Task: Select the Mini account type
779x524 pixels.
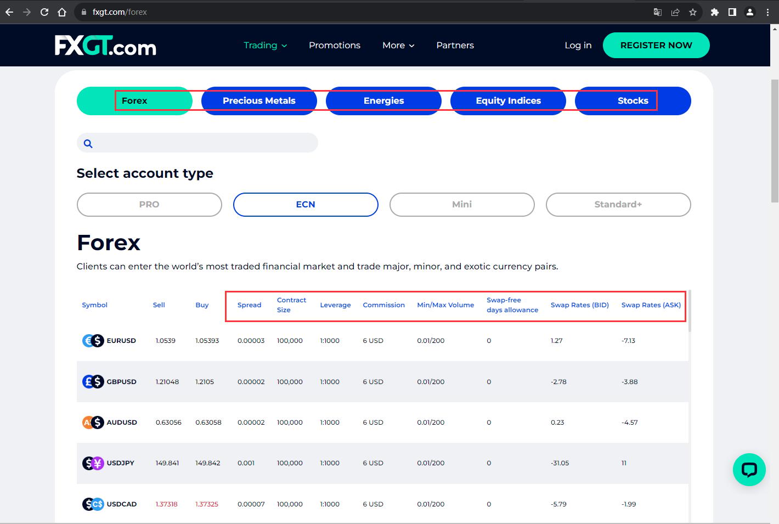Action: [462, 205]
